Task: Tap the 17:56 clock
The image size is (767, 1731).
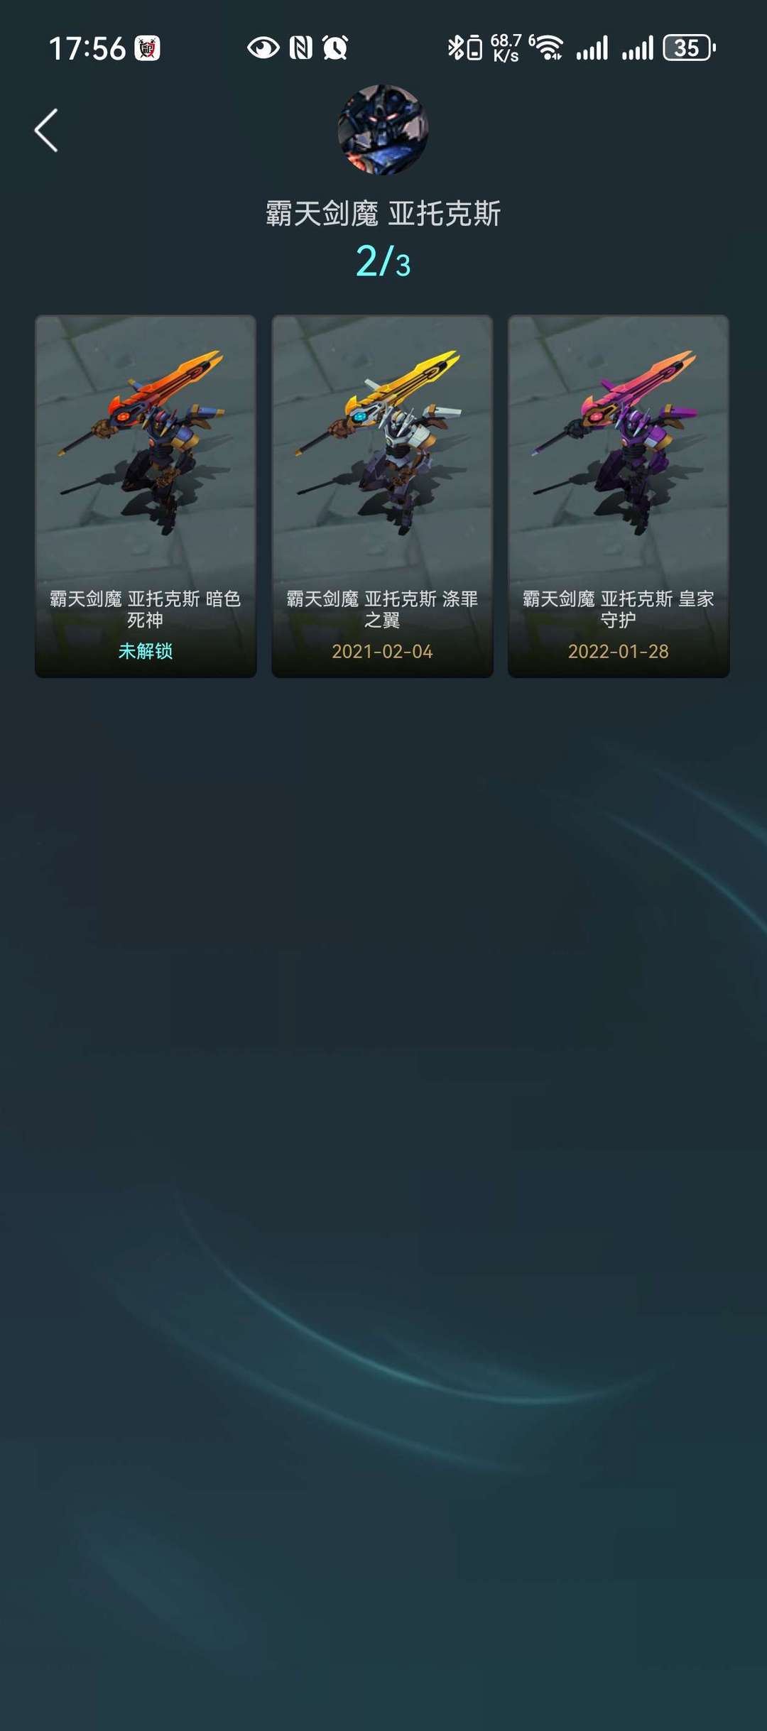Action: pyautogui.click(x=87, y=48)
